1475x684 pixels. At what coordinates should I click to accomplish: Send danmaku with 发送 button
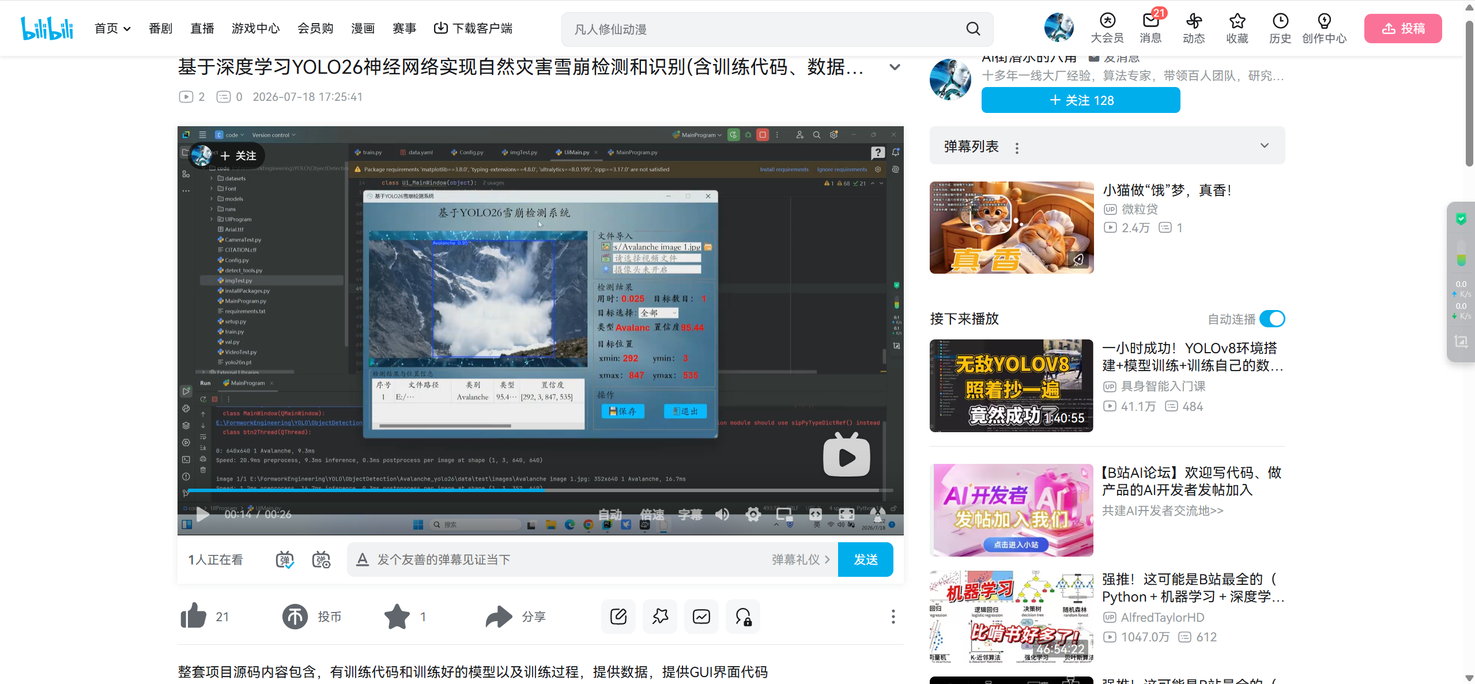(866, 560)
